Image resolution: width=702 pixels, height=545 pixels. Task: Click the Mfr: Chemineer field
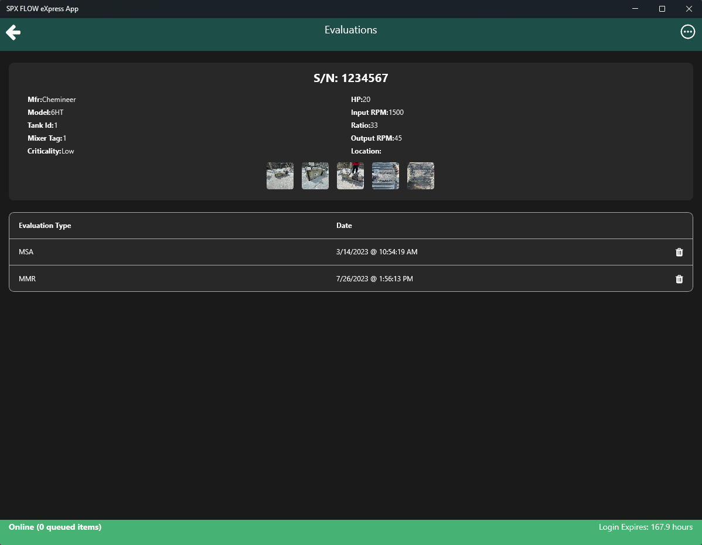coord(52,100)
